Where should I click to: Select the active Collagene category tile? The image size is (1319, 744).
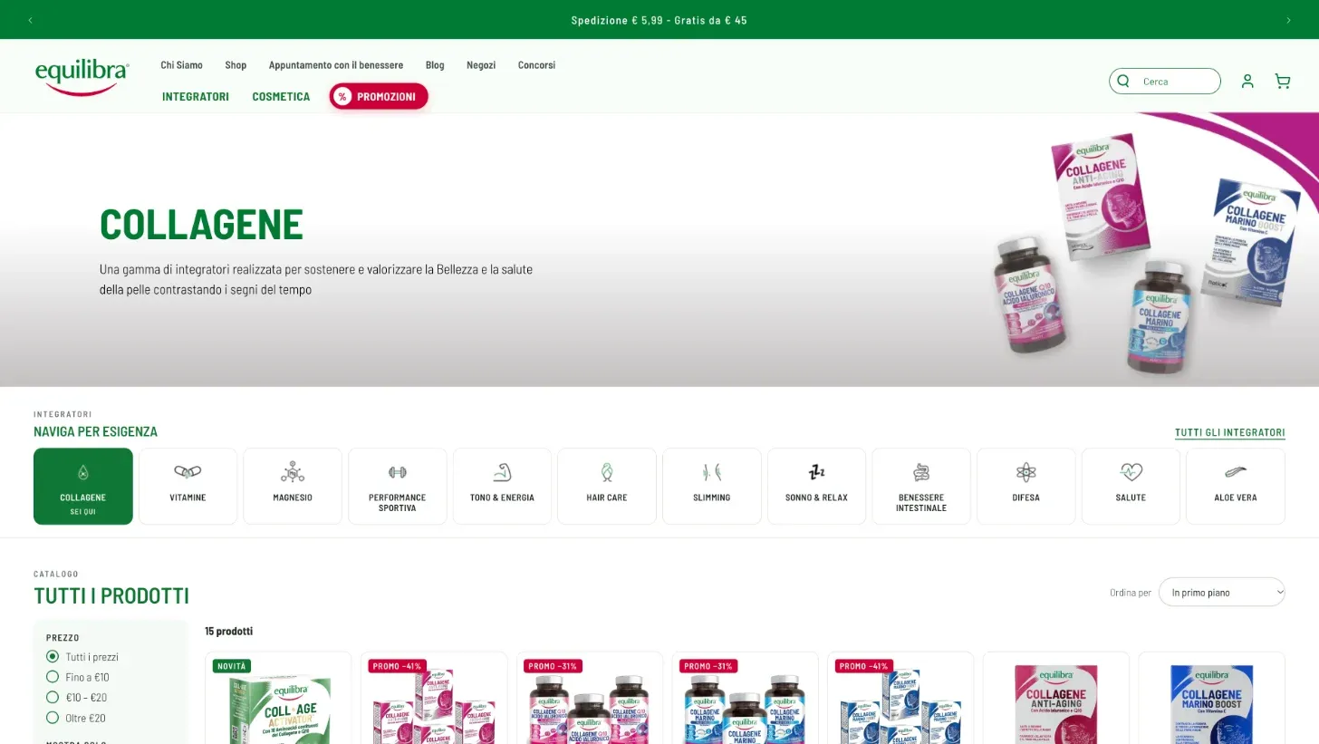pos(83,487)
